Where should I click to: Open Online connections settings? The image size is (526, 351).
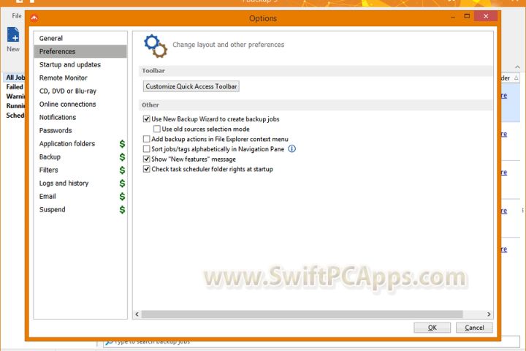pyautogui.click(x=80, y=104)
